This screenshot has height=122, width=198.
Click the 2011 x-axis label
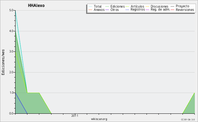coord(75,116)
